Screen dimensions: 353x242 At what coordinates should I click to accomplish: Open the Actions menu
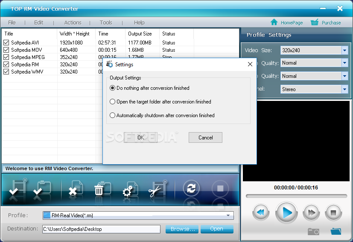coord(73,23)
